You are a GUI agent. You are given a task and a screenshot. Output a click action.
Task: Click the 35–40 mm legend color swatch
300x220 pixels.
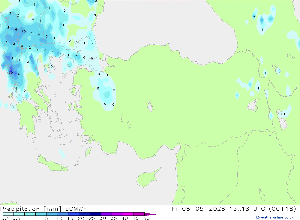tap(117, 214)
